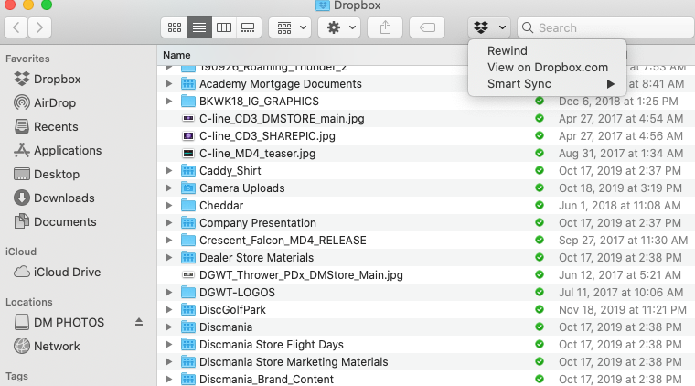Click into the Search field
This screenshot has width=695, height=386.
point(605,27)
